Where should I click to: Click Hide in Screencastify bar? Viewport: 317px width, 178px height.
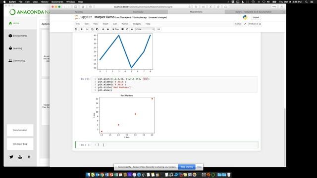199,167
